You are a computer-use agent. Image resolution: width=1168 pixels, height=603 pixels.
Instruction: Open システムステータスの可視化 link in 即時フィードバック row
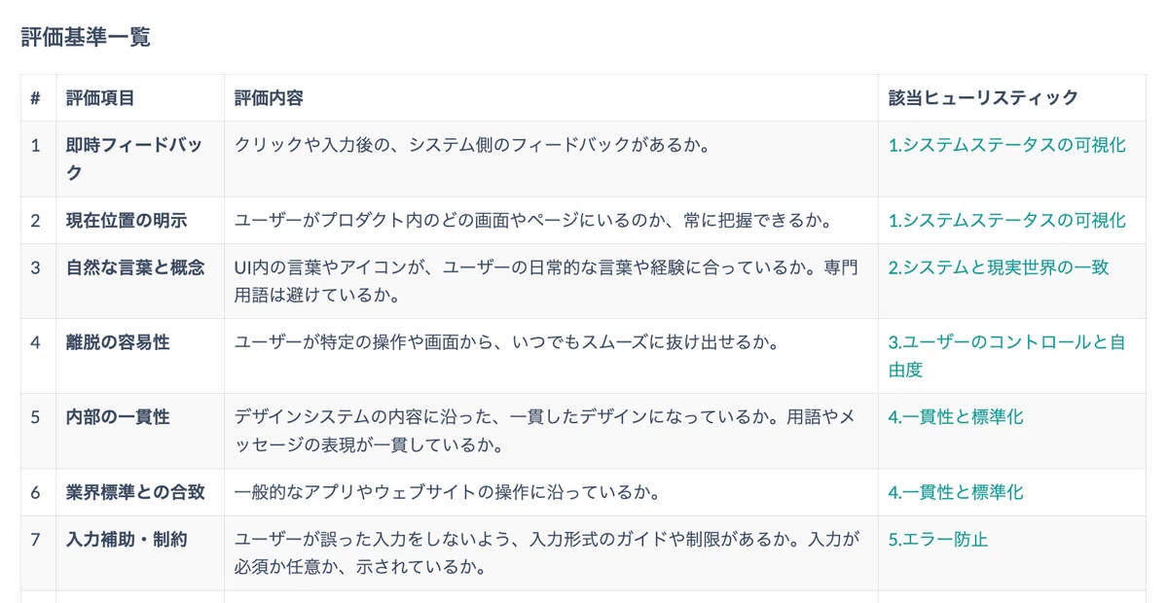tap(1006, 145)
